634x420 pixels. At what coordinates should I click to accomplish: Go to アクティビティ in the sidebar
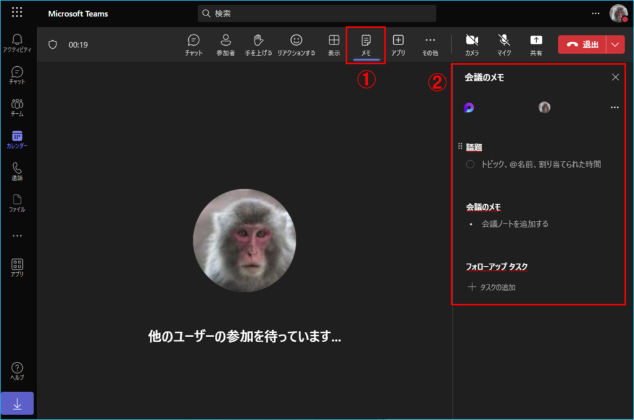coord(17,44)
